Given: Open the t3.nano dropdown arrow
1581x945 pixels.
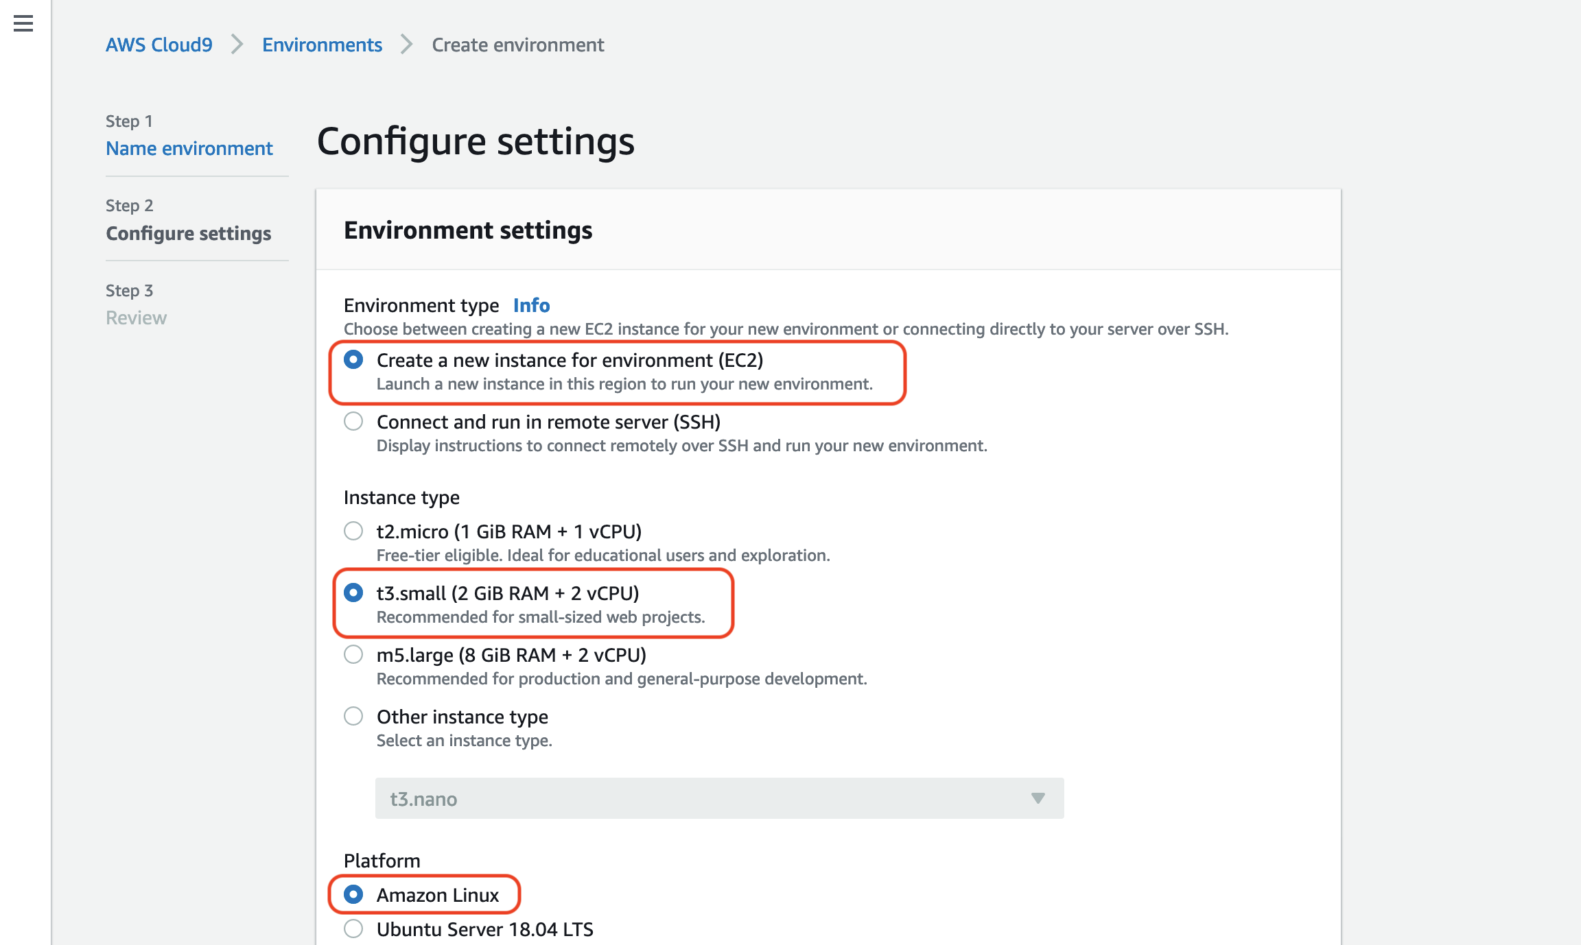Looking at the screenshot, I should pyautogui.click(x=1038, y=798).
